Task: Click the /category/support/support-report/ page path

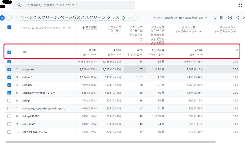Action: 44,108
